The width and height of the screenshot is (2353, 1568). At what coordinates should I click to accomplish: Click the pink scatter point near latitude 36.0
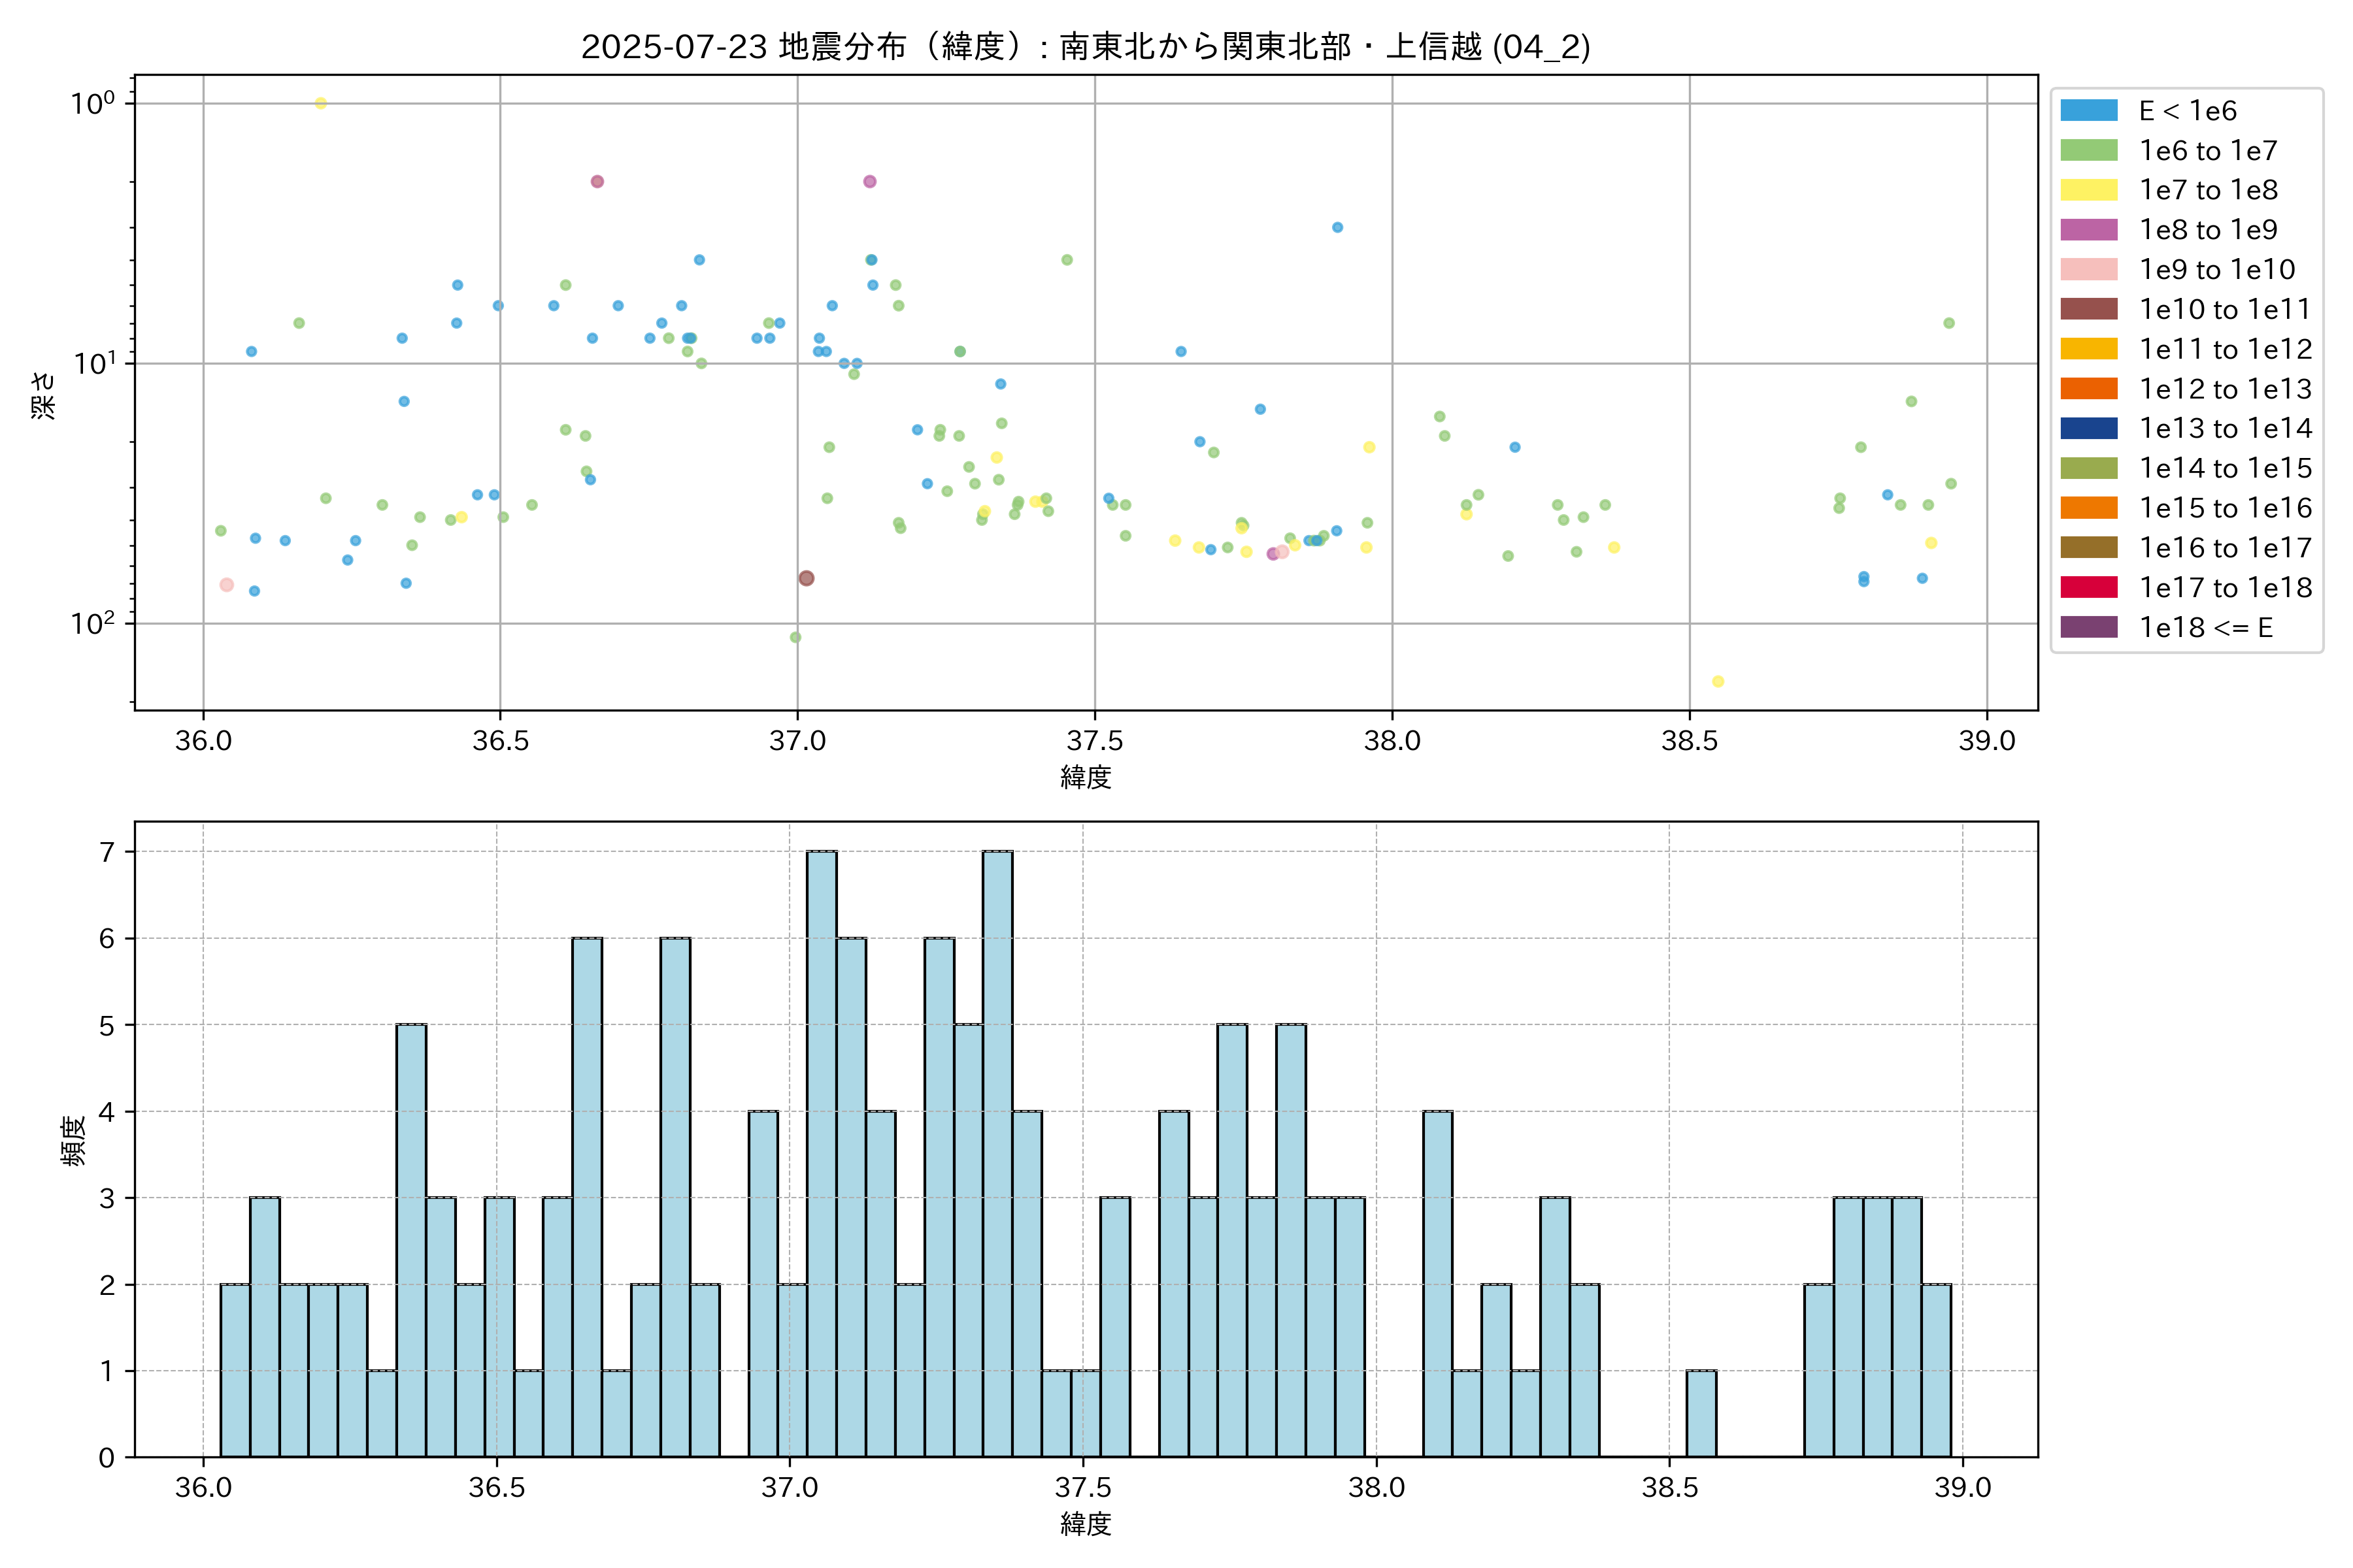227,585
